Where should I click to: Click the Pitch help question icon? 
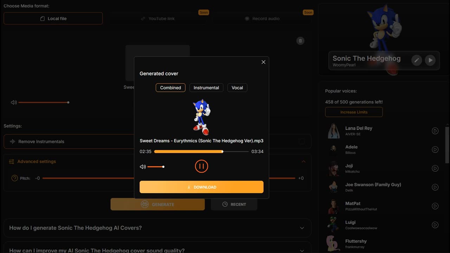click(14, 178)
